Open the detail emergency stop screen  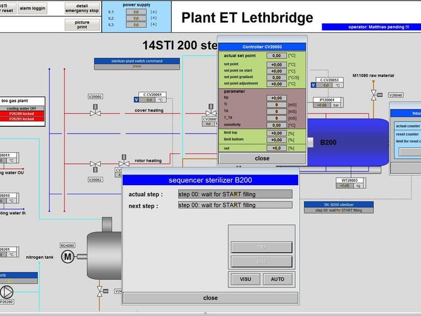pyautogui.click(x=82, y=8)
